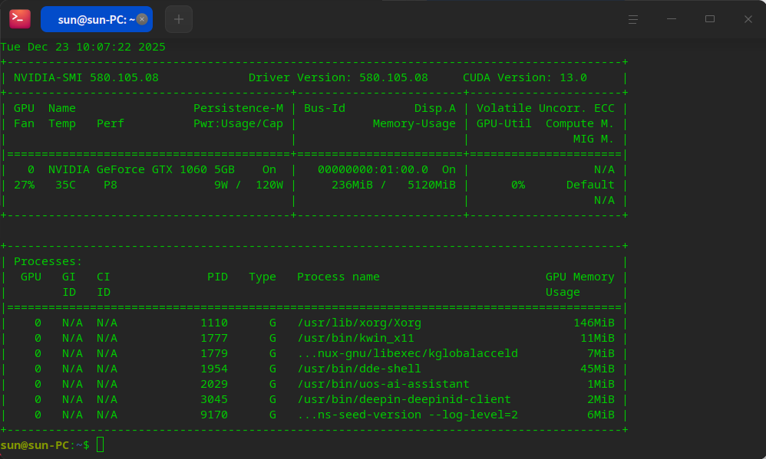Click the 'PID' column header

pos(217,277)
